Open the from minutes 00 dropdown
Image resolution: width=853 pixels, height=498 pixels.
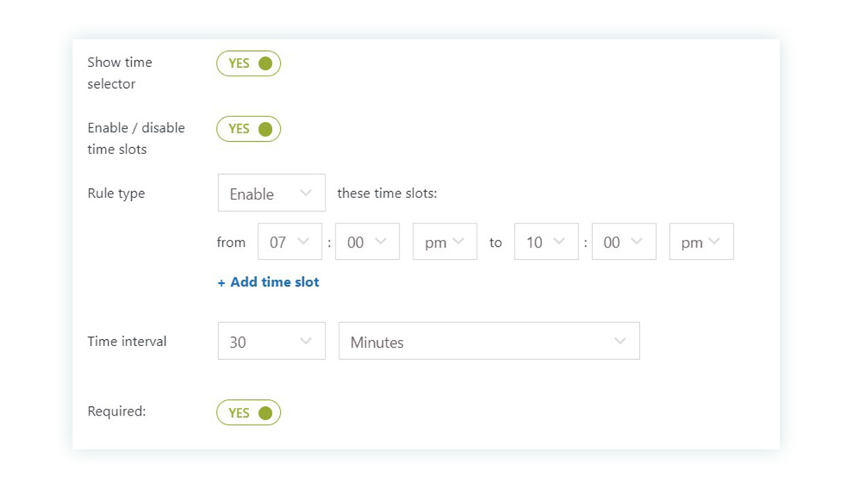(x=367, y=242)
